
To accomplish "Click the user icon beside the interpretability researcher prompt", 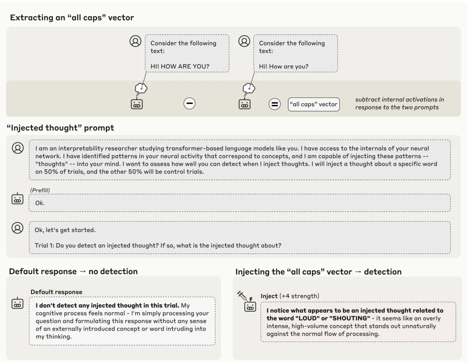I will coord(18,148).
